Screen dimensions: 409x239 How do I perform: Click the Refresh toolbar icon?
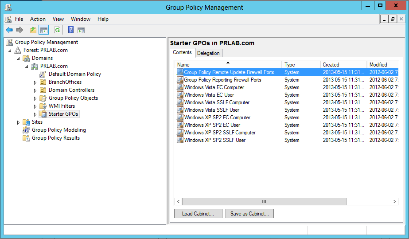[57, 30]
